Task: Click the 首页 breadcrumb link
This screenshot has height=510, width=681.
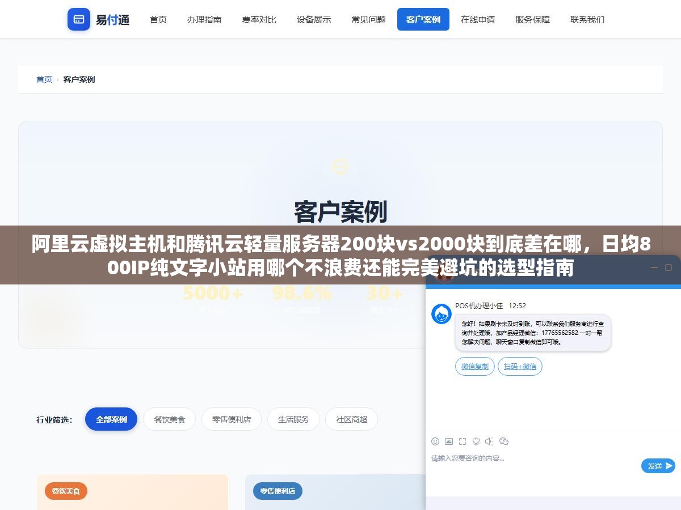Action: point(44,79)
